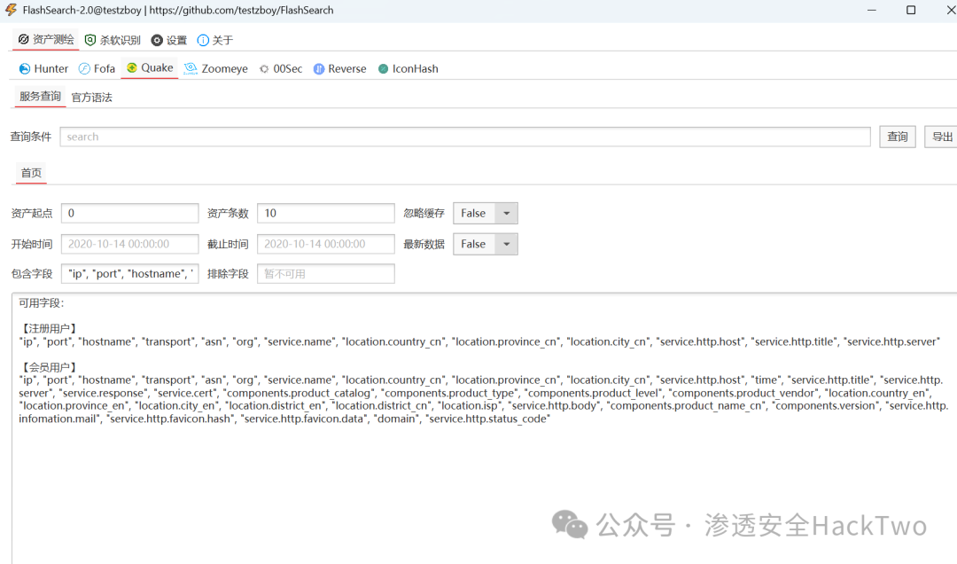Screen dimensions: 957x564
Task: Switch to the IconHash tab
Action: (x=408, y=69)
